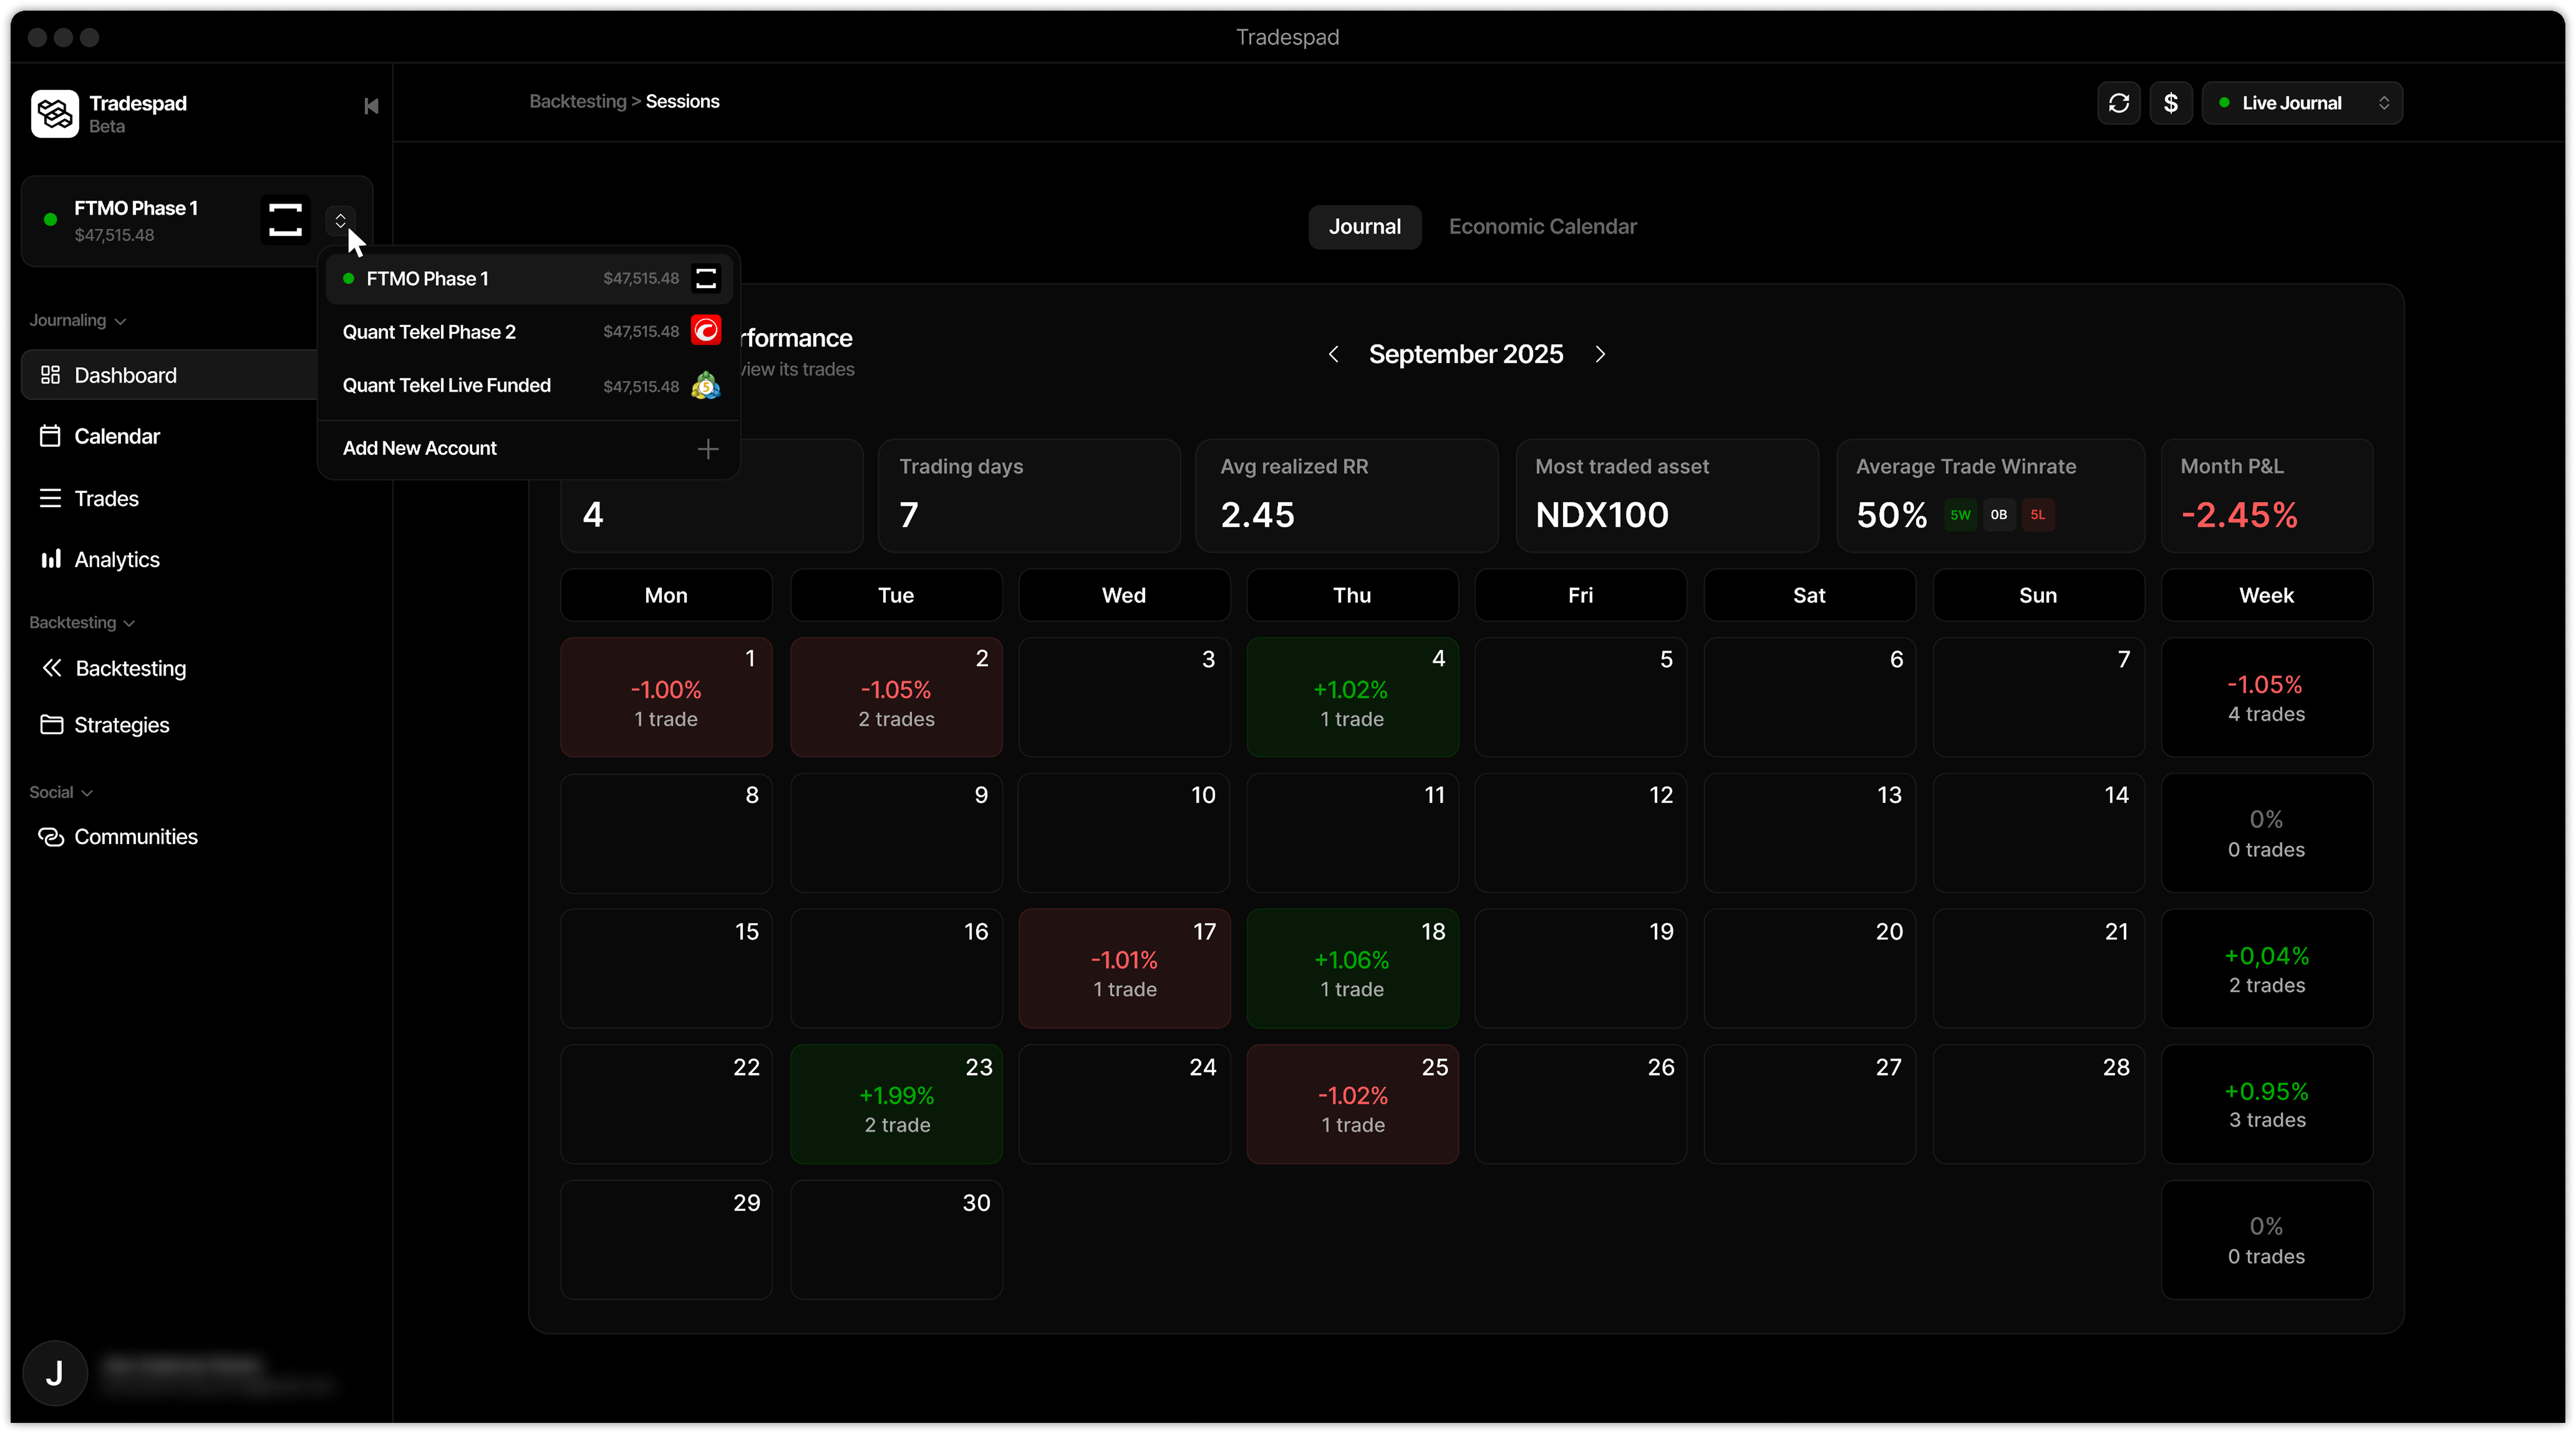The height and width of the screenshot is (1434, 2576).
Task: Select Quant Tekel Live Funded account
Action: pyautogui.click(x=446, y=386)
